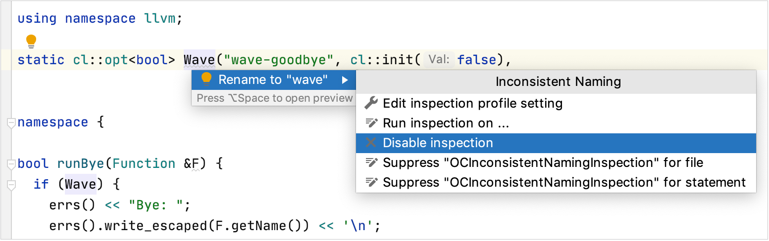Image resolution: width=769 pixels, height=241 pixels.
Task: Click the "wave-goodbye" string literal
Action: point(278,60)
